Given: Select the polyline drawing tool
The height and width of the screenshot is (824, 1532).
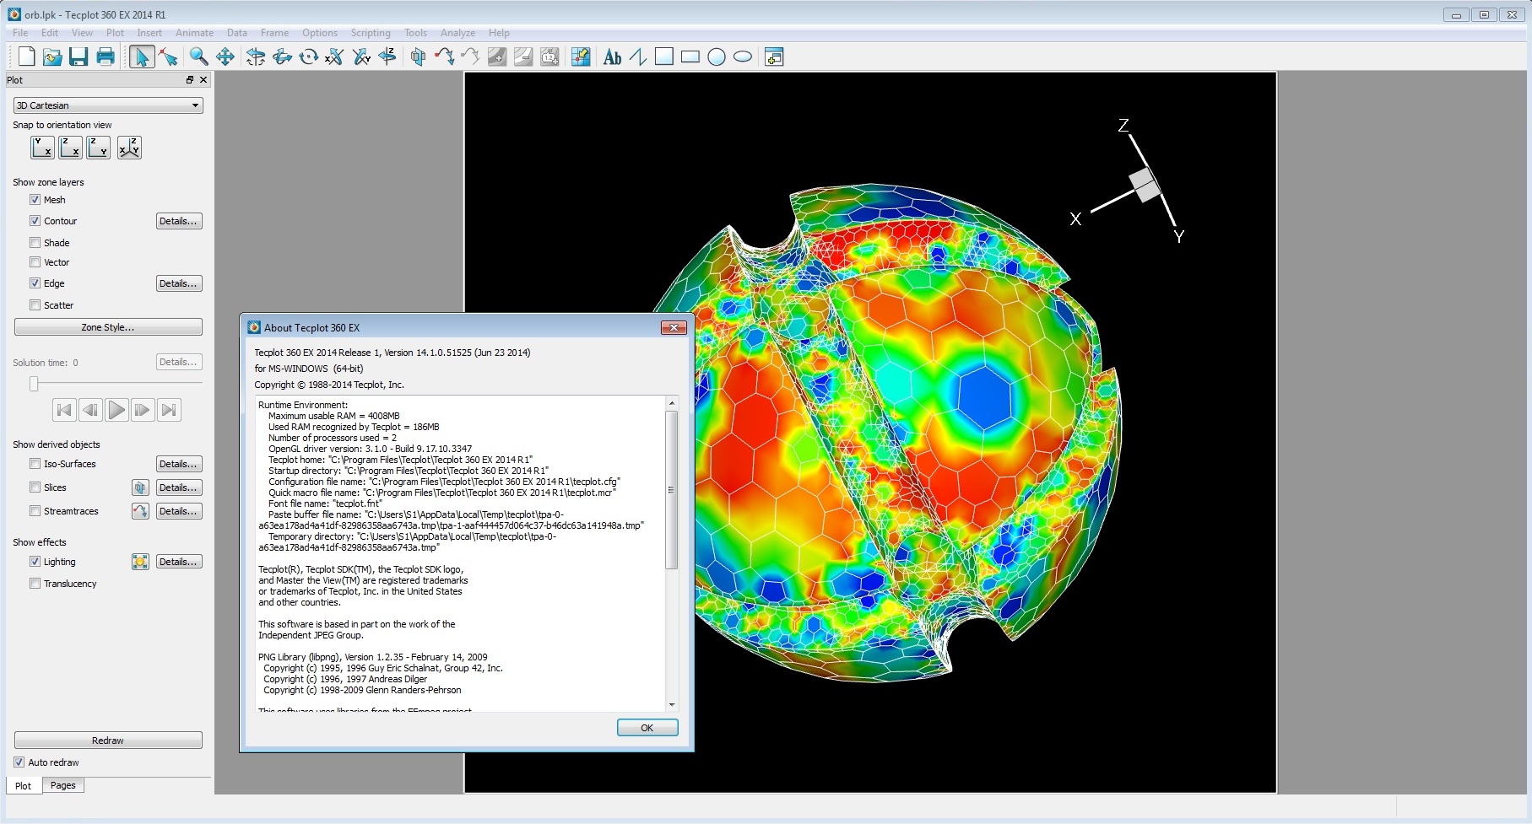Looking at the screenshot, I should (638, 57).
